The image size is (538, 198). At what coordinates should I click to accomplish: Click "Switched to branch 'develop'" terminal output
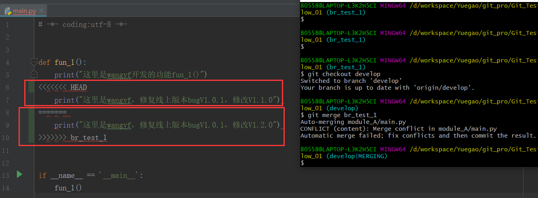(351, 81)
